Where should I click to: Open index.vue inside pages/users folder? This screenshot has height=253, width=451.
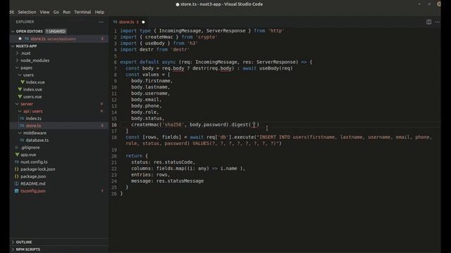[x=35, y=82]
